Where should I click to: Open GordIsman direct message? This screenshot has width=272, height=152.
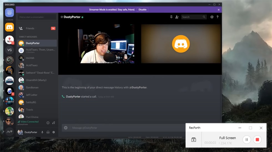click(x=37, y=88)
